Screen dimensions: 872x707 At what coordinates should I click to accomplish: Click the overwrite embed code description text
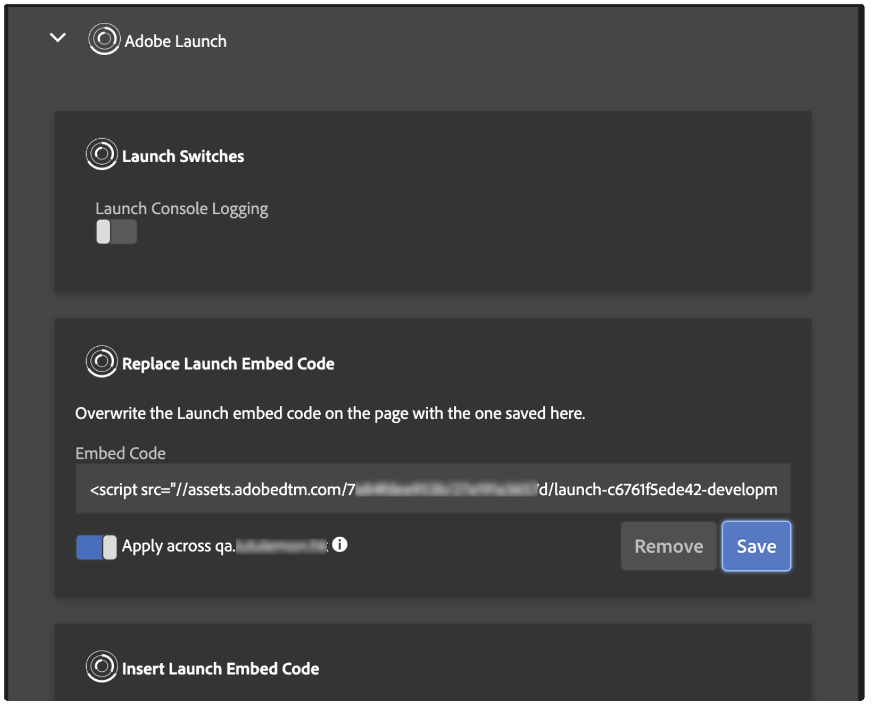[x=329, y=414]
